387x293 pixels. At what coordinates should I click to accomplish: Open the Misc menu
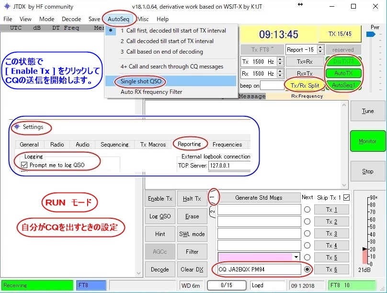pyautogui.click(x=143, y=19)
